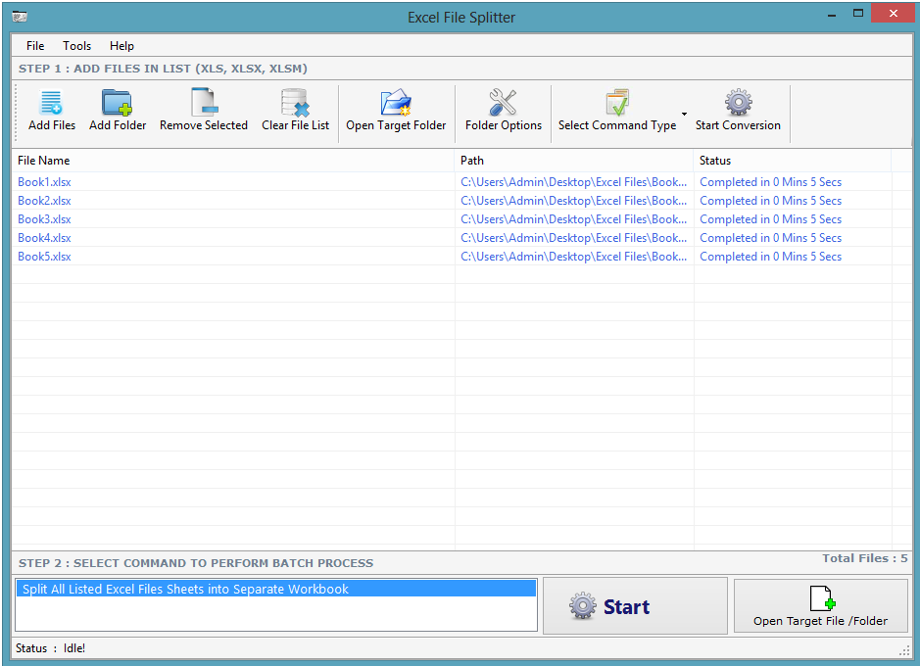This screenshot has height=666, width=920.
Task: Click the Status column header
Action: (792, 160)
